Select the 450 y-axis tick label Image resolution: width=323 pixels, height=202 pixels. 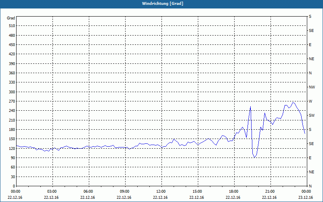[12, 45]
